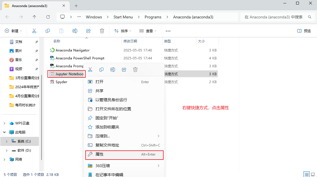
Task: Show hidden breadcrumb path ellipsis
Action: tap(79, 17)
